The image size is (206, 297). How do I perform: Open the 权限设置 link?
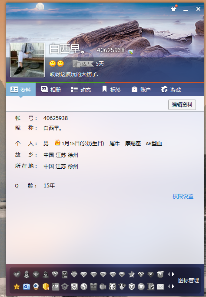pos(183,196)
